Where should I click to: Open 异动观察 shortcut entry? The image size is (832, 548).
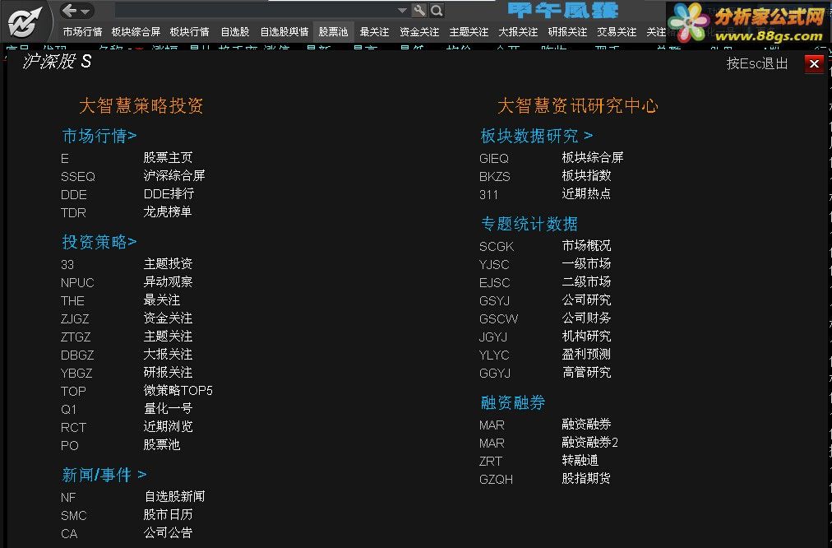coord(168,282)
